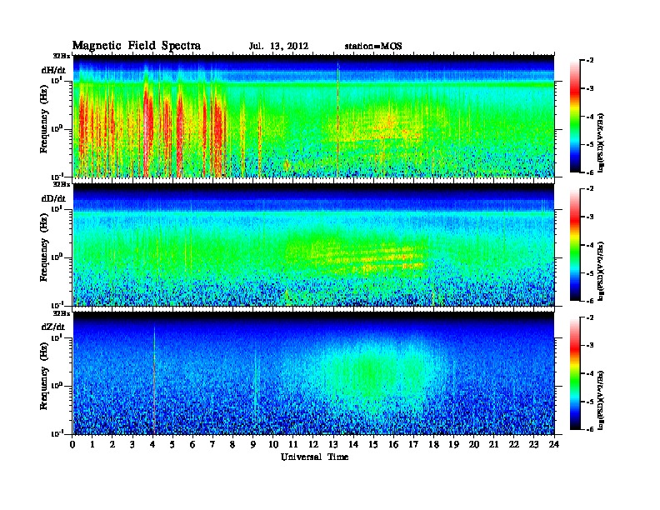660x510 pixels.
Task: Click the 10^-1 frequency tick of dZ/dt panel
Action: 56,433
